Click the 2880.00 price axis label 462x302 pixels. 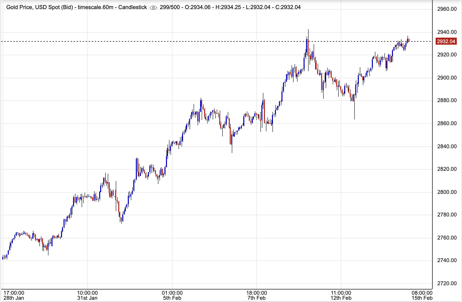click(447, 100)
